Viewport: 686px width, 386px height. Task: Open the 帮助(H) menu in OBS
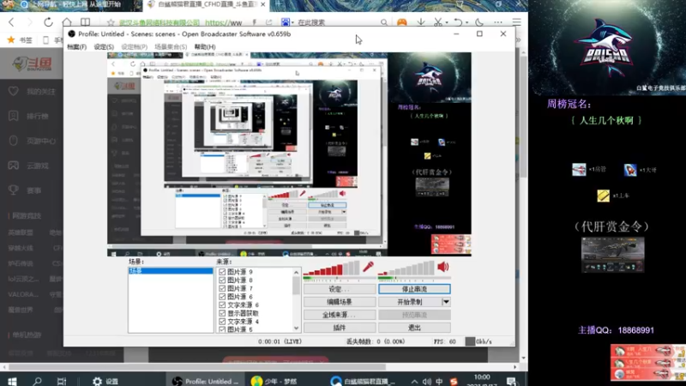click(205, 47)
